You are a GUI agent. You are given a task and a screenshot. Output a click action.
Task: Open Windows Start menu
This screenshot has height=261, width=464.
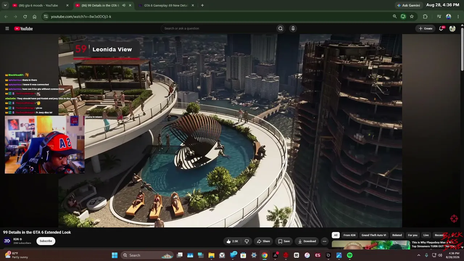click(x=115, y=255)
